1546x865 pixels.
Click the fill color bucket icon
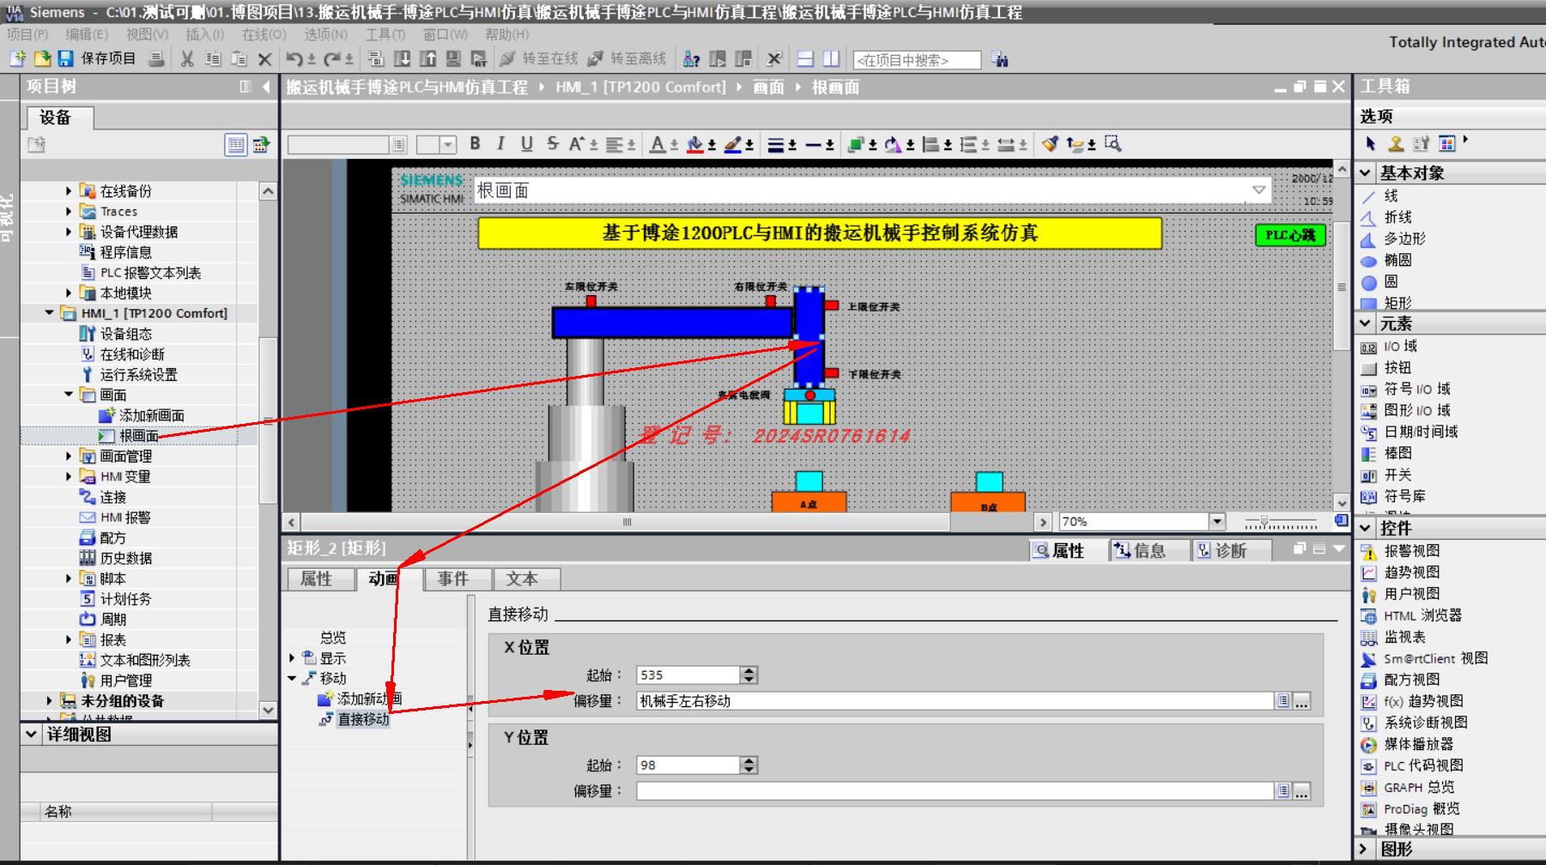pos(695,144)
